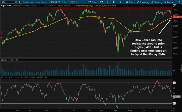Click the Open value O: 43781.77
182x112 pixels.
click(x=26, y=5)
